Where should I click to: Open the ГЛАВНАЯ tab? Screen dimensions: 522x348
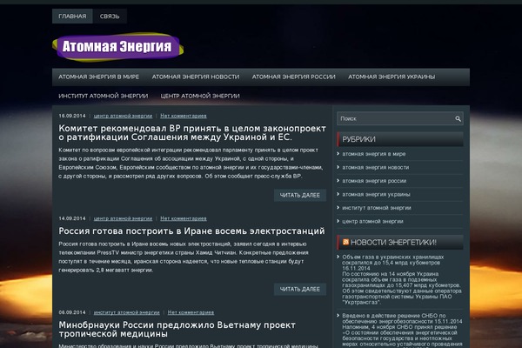click(x=72, y=16)
